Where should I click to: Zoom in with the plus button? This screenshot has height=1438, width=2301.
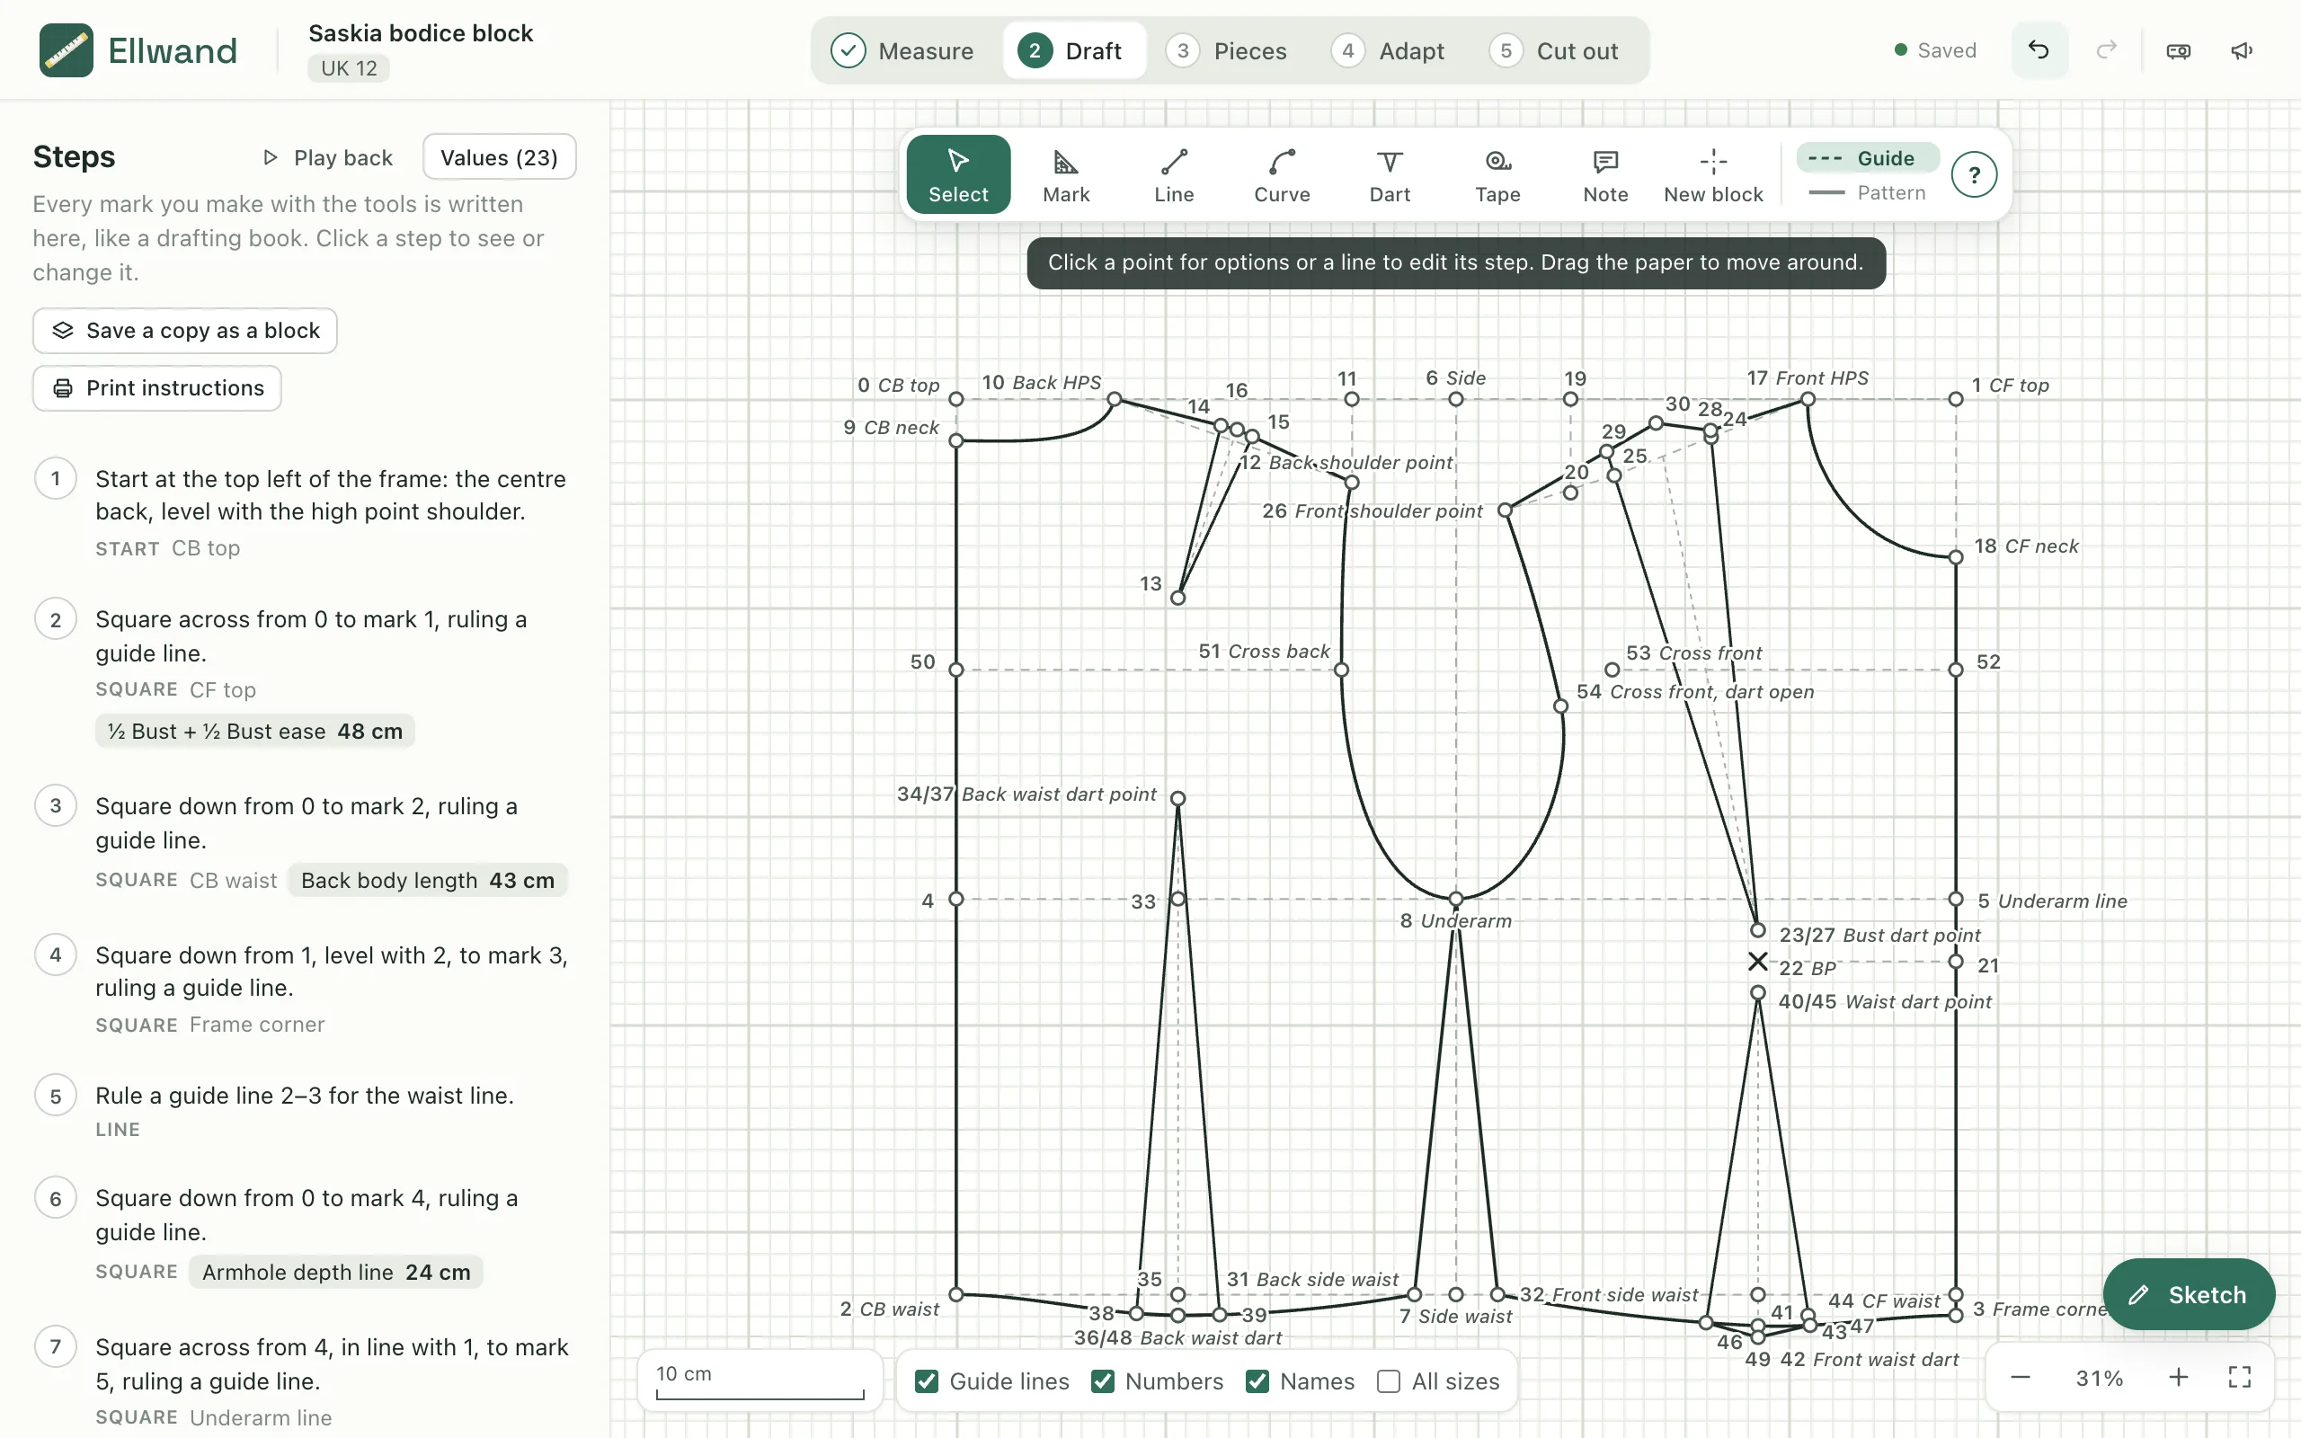(x=2179, y=1377)
